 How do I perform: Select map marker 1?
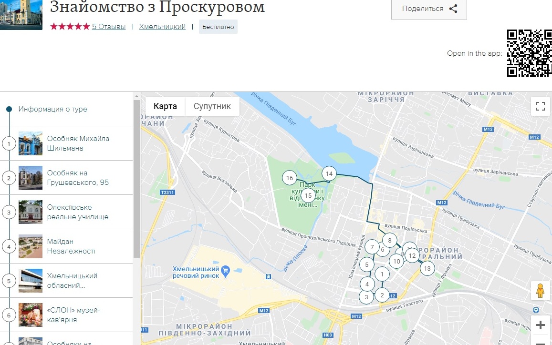click(382, 274)
